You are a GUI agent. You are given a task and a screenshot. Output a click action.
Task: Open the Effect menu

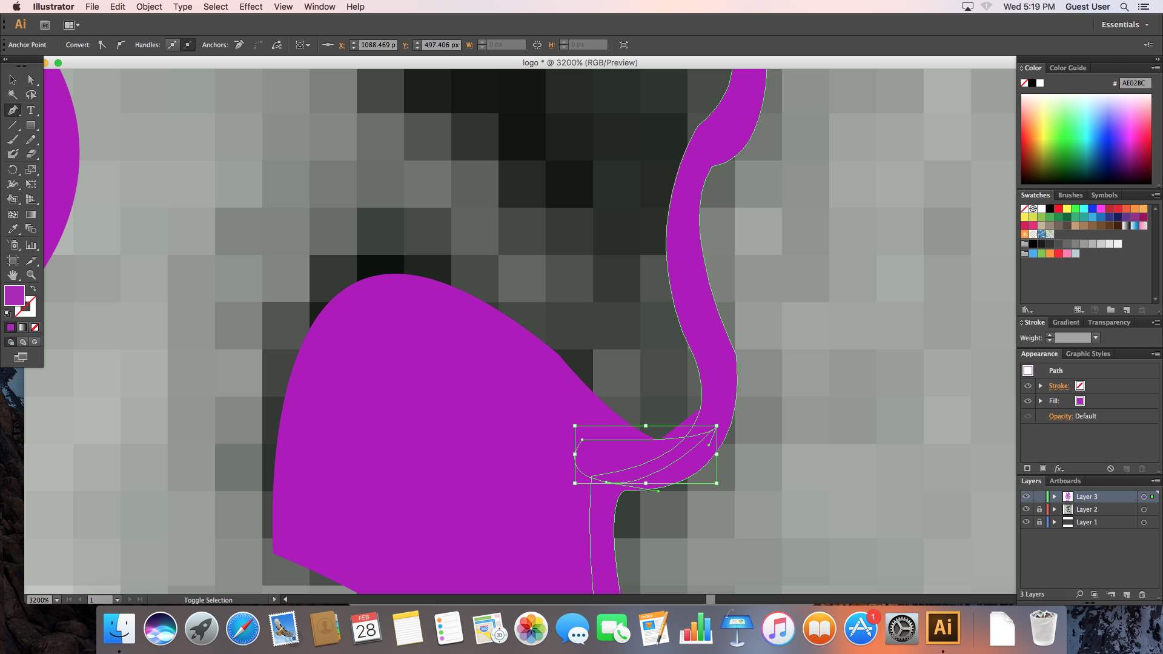click(x=250, y=7)
